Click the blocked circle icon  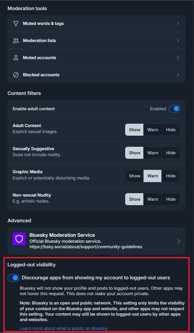16,75
